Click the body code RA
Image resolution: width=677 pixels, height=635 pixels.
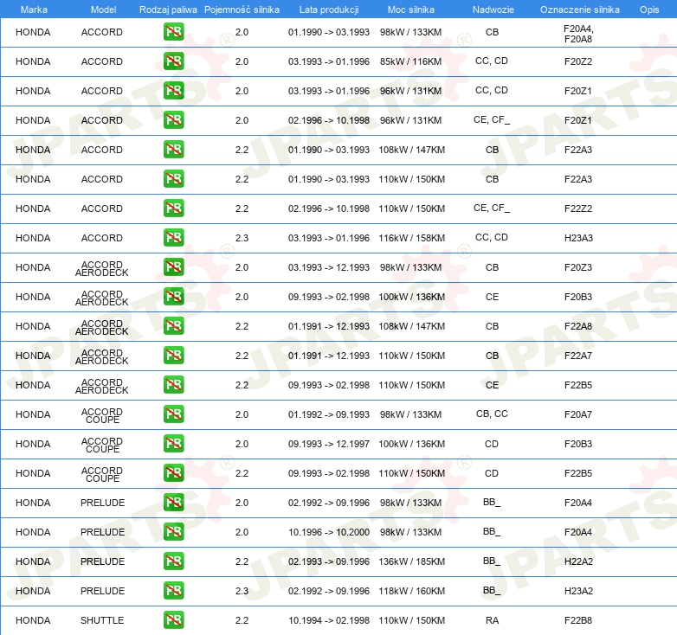[x=492, y=620]
